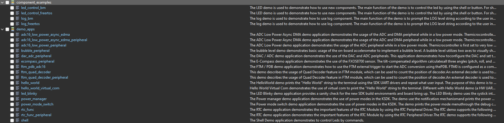Click the hello_world example icon
The height and width of the screenshot is (123, 504).
click(x=18, y=83)
